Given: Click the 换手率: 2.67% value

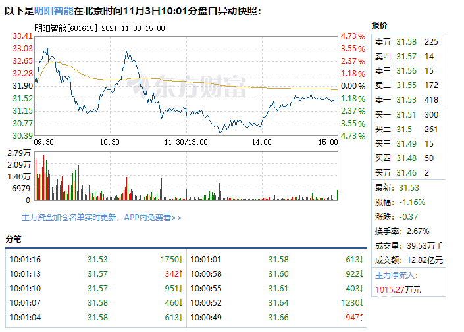Looking at the screenshot, I should 418,231.
